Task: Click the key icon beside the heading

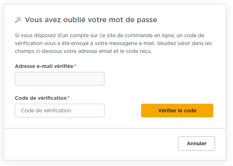Action: (x=18, y=20)
